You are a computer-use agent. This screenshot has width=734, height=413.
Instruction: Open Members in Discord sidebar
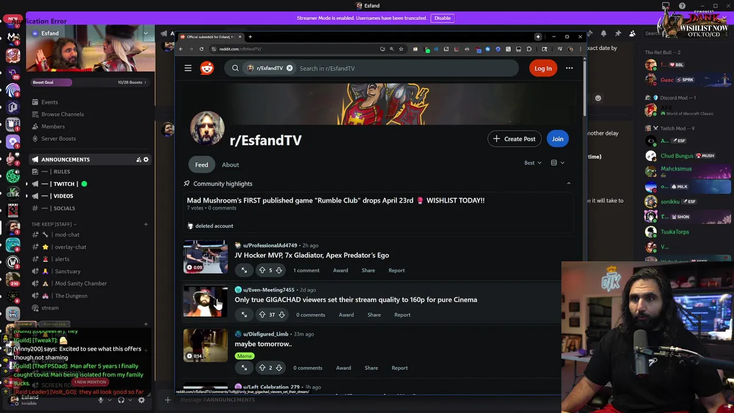pos(53,126)
